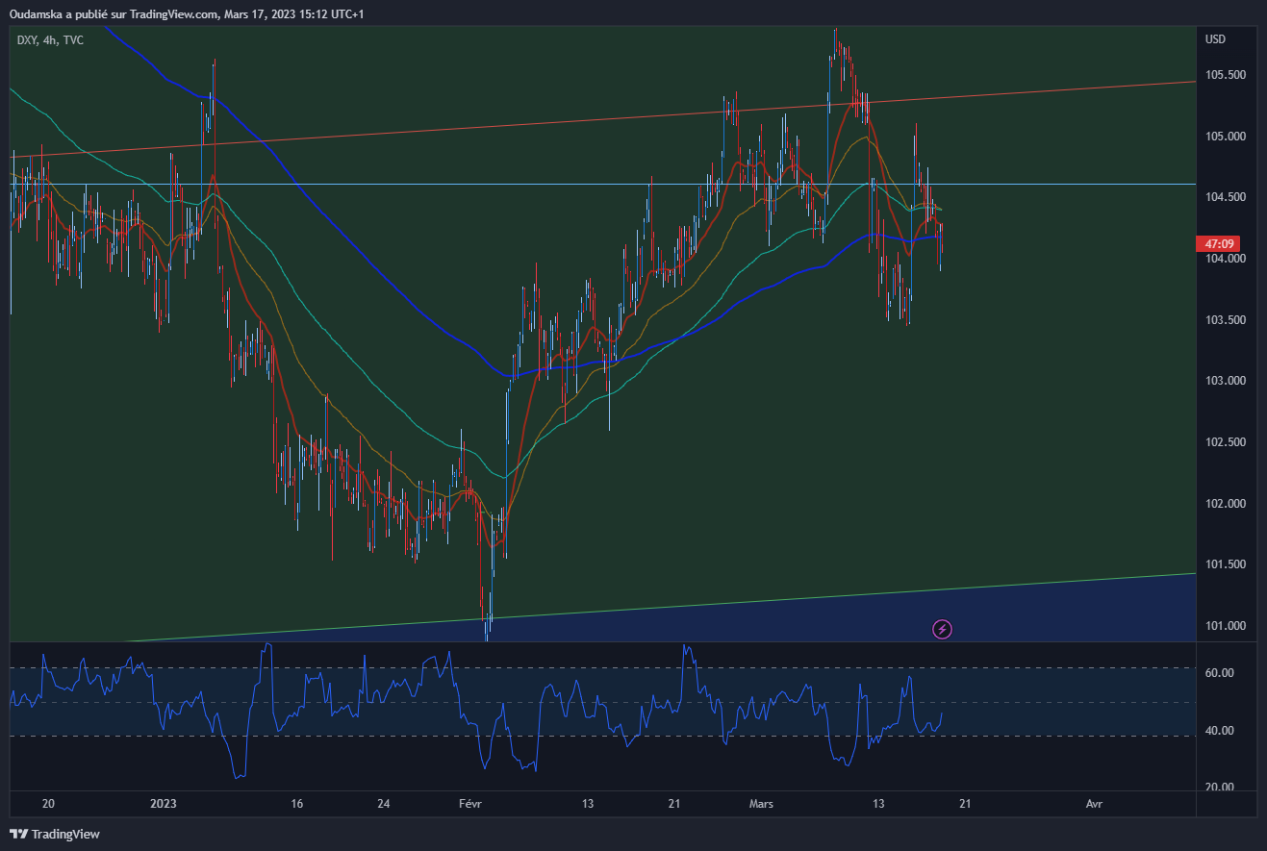Click the 103.500 price axis label
This screenshot has height=851, width=1267.
coord(1225,320)
